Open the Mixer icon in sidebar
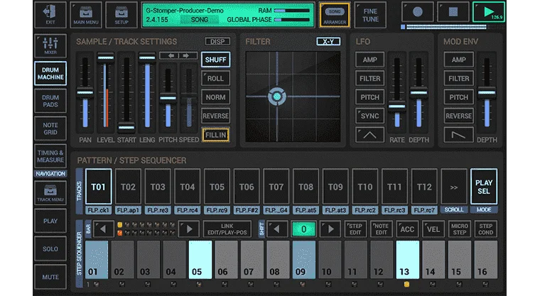Image resolution: width=540 pixels, height=296 pixels. pos(50,45)
